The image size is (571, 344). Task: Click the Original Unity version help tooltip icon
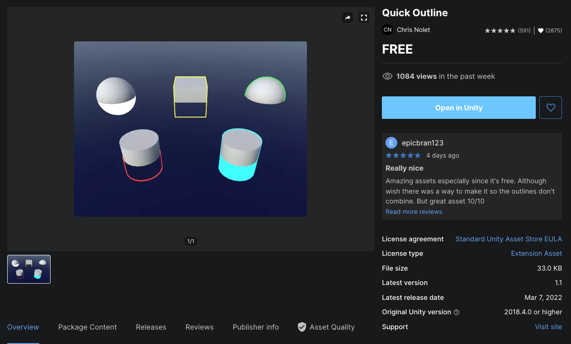coord(456,312)
